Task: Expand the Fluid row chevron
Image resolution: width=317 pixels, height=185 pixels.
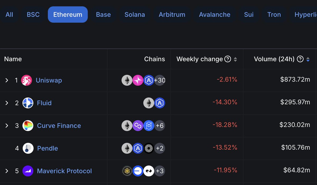Action: pyautogui.click(x=7, y=103)
